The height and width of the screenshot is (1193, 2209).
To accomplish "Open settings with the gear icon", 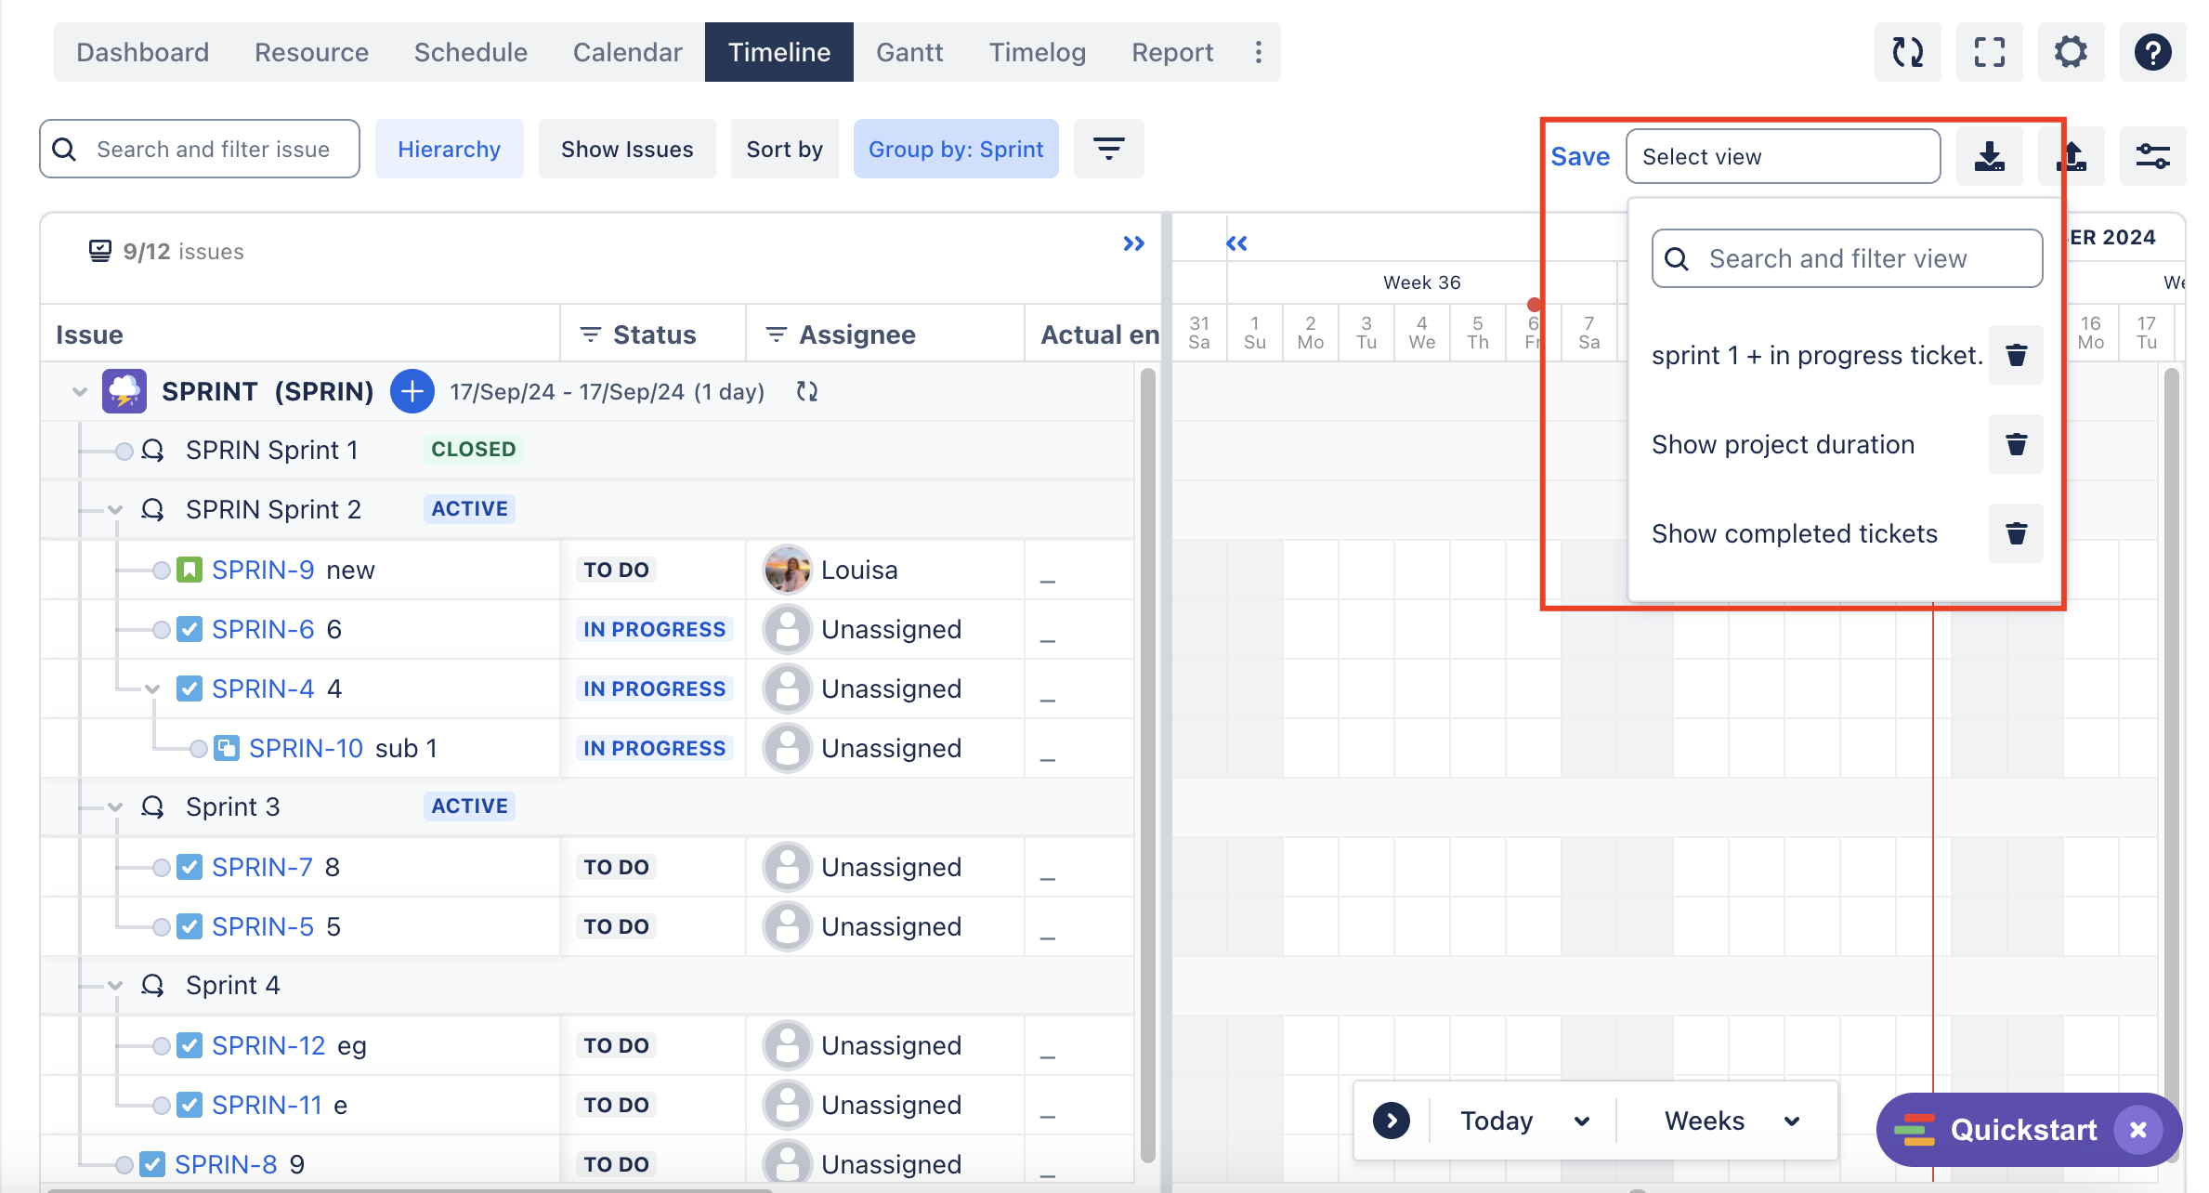I will (x=2071, y=52).
